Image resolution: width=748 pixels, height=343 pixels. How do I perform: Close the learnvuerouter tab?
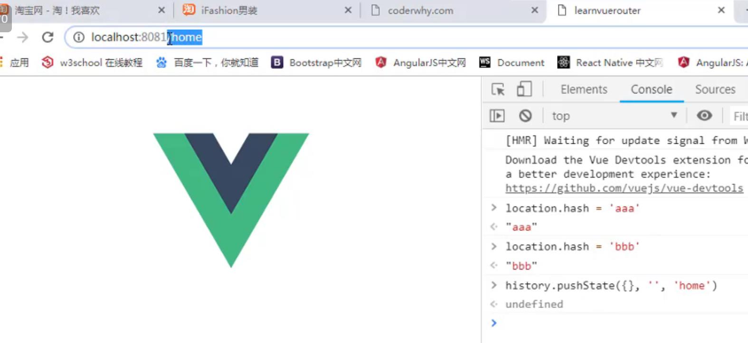[721, 10]
